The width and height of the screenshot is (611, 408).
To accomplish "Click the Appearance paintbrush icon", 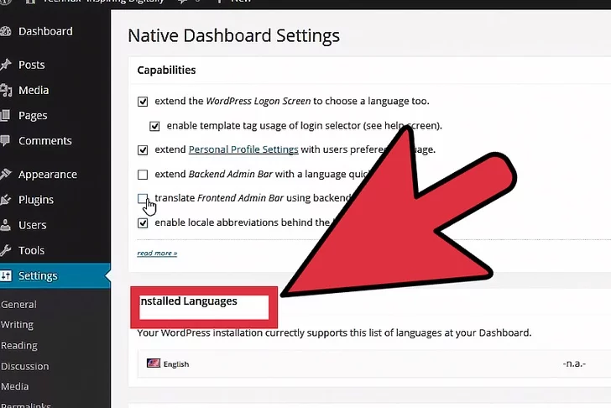I will pyautogui.click(x=5, y=175).
